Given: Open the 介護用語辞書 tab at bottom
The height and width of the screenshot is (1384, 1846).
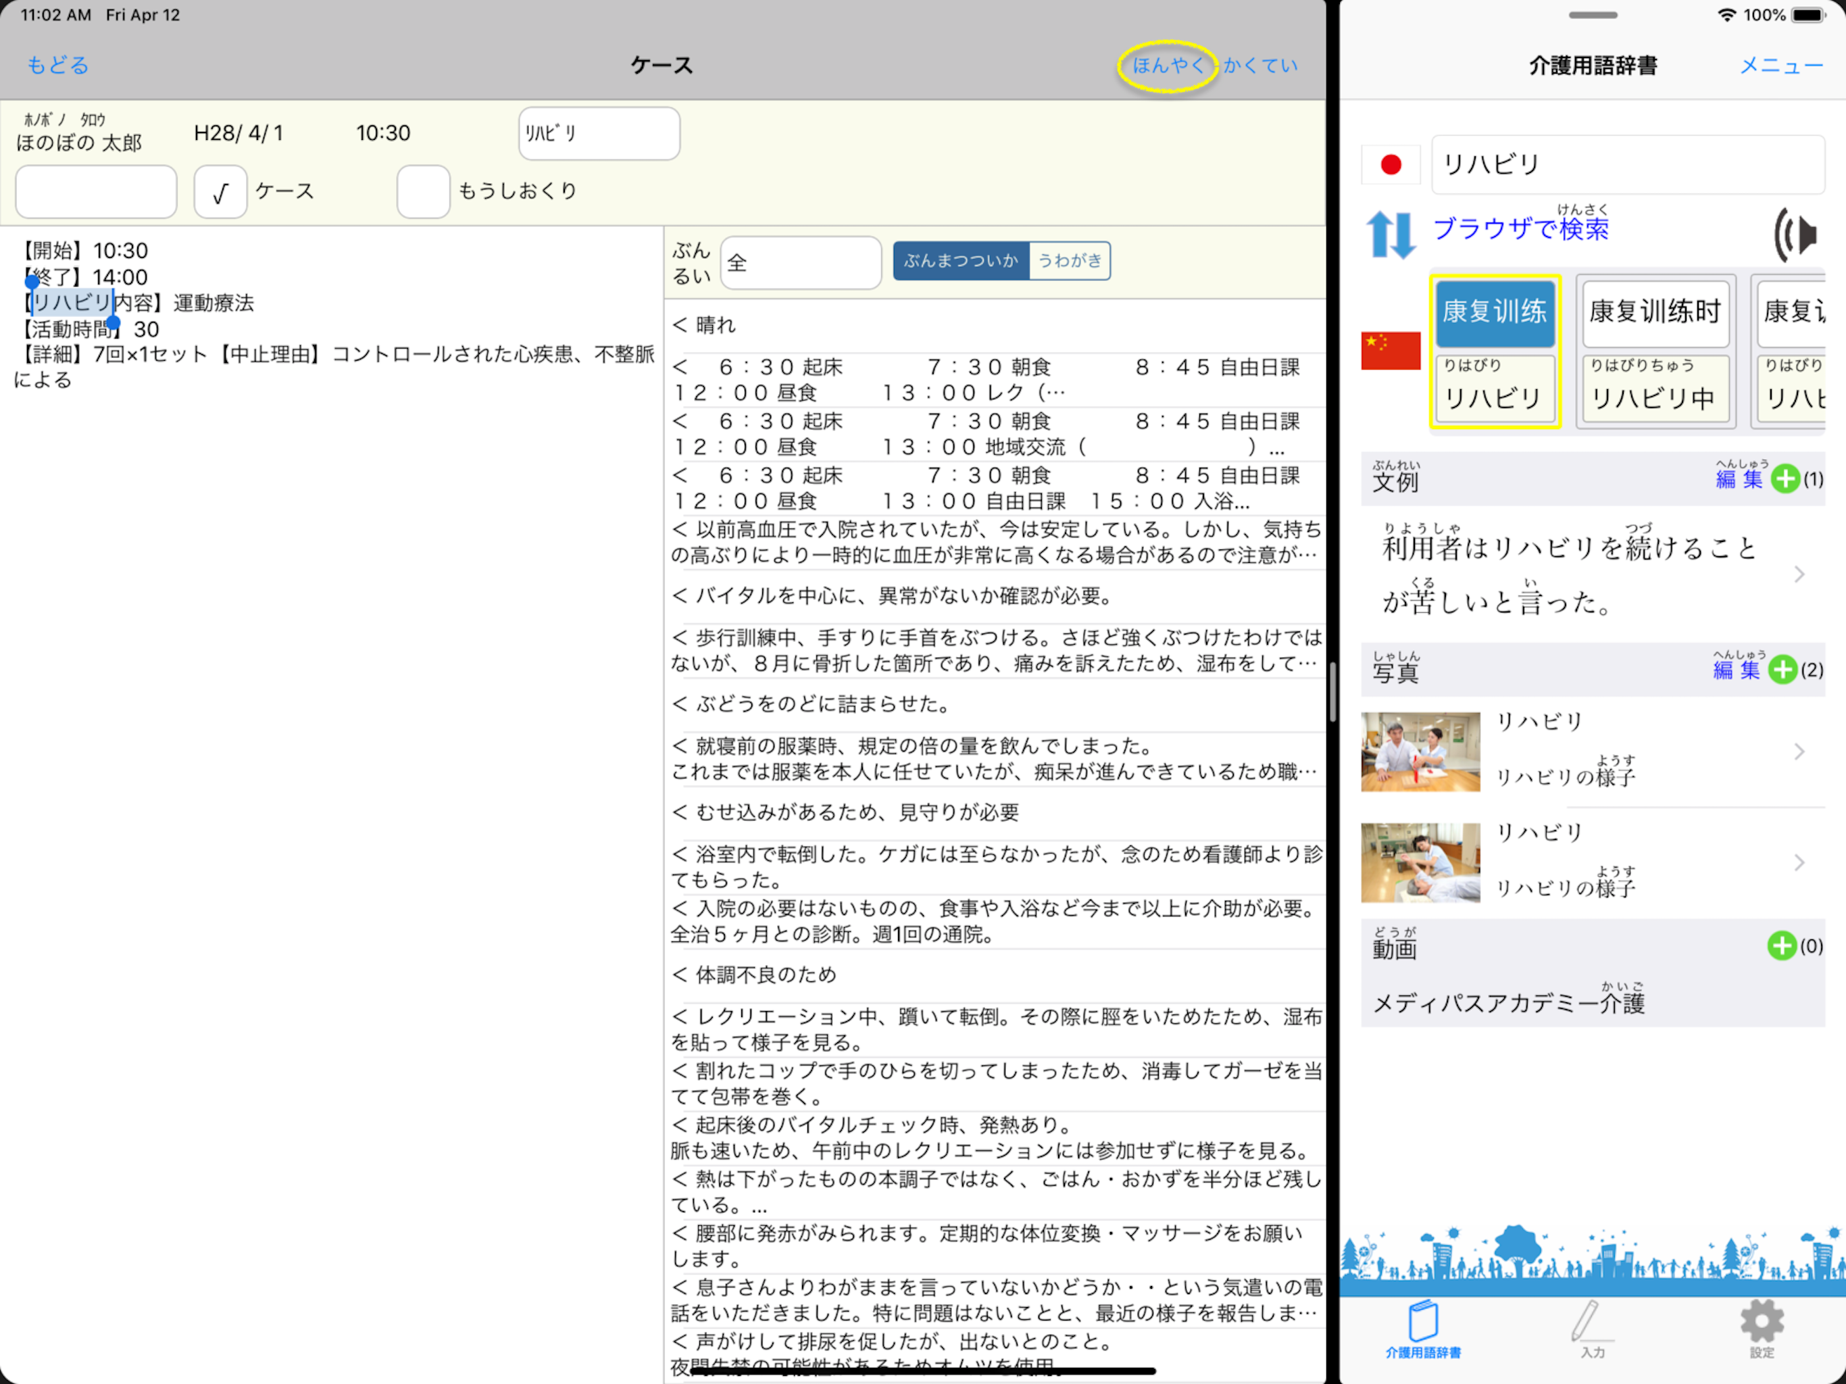Looking at the screenshot, I should [1423, 1329].
